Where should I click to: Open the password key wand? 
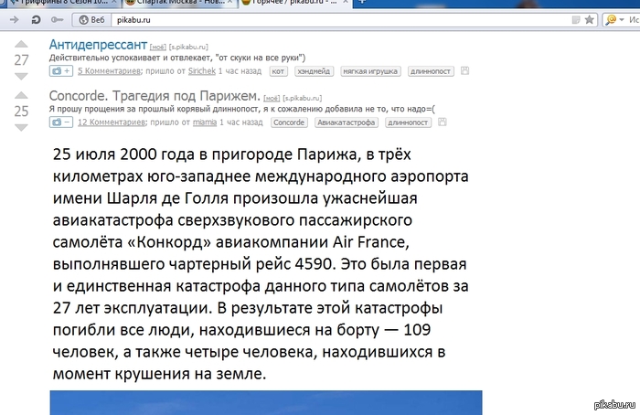(57, 19)
